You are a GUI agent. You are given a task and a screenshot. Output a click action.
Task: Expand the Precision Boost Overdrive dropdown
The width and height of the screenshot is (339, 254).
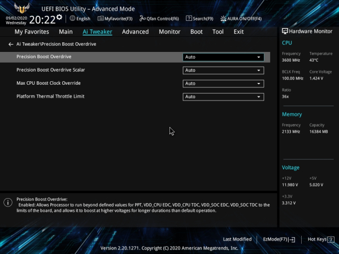223,57
